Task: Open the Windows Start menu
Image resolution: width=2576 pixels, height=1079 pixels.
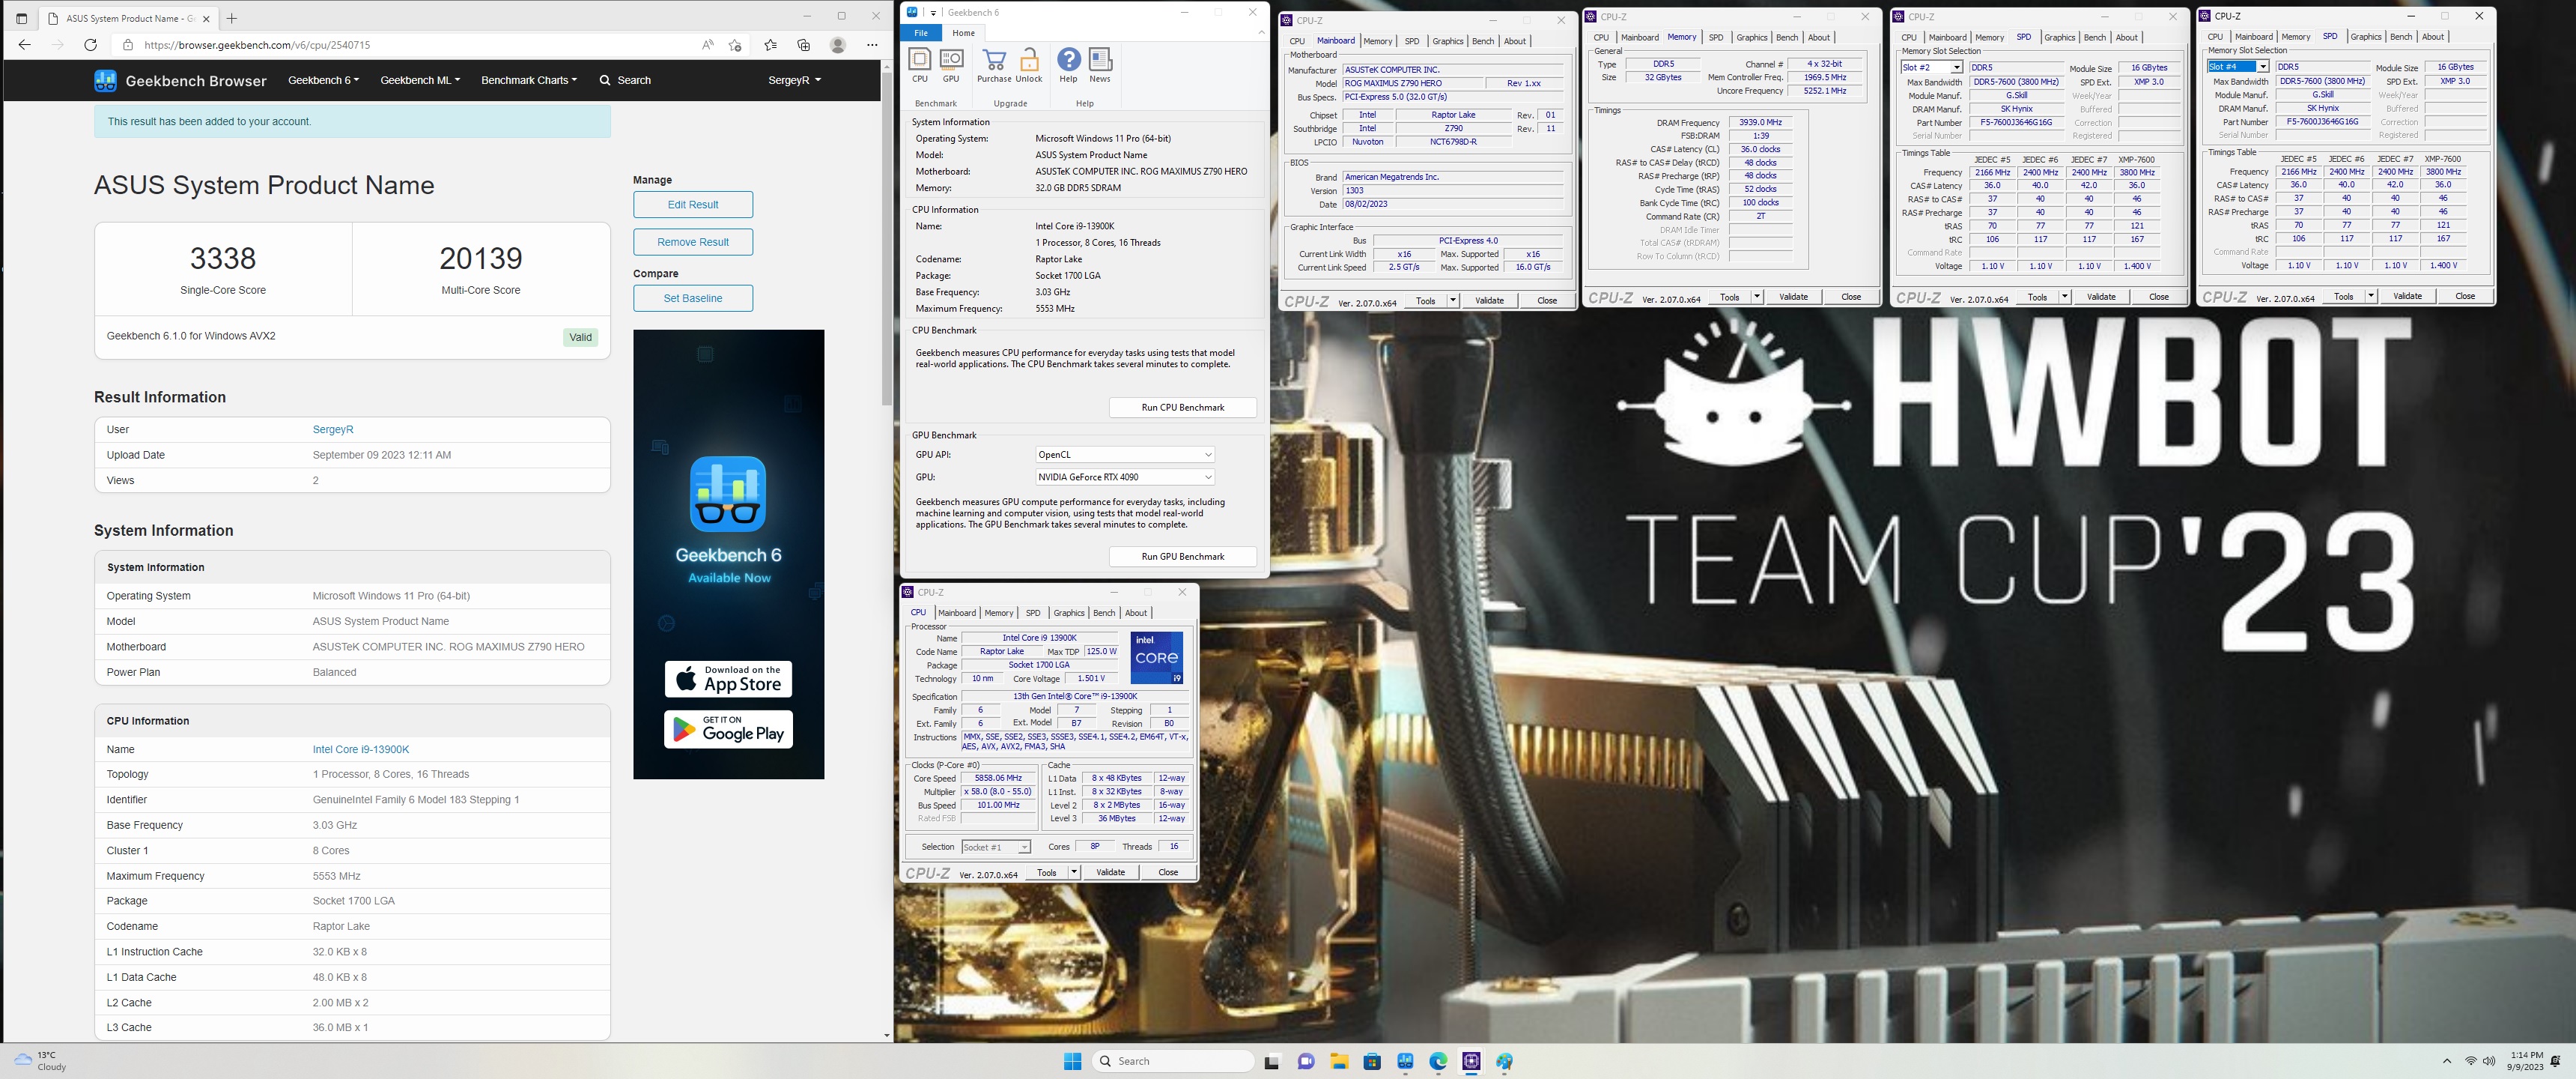Action: point(1073,1061)
